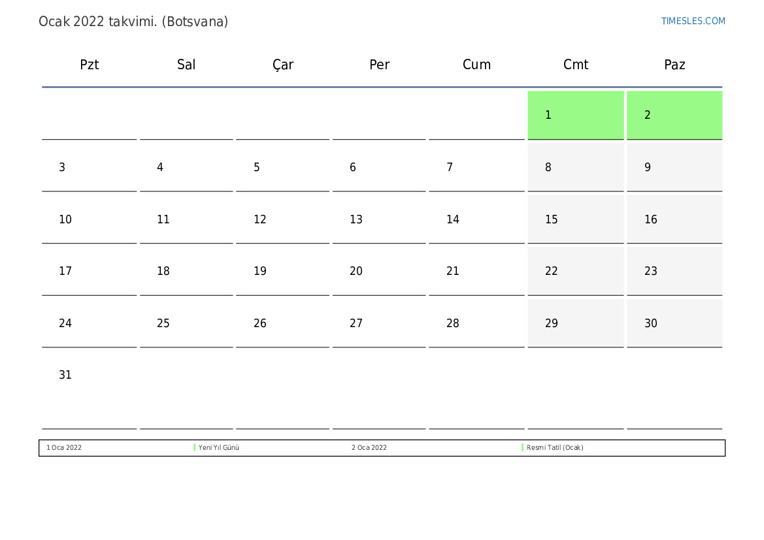
Task: Click the Per weekday header
Action: [380, 65]
